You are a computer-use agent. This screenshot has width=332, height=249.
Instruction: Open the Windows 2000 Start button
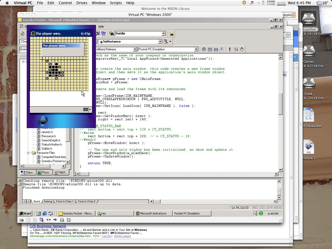click(x=25, y=213)
